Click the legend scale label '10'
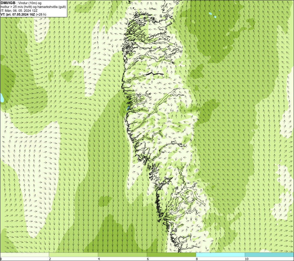The image size is (294, 261). (247, 259)
